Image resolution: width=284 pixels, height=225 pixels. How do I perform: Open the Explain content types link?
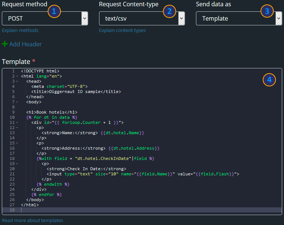[x=122, y=31]
